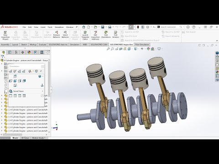The width and height of the screenshot is (219, 164).
Task: Open the Tools menu
Action: 50,27
